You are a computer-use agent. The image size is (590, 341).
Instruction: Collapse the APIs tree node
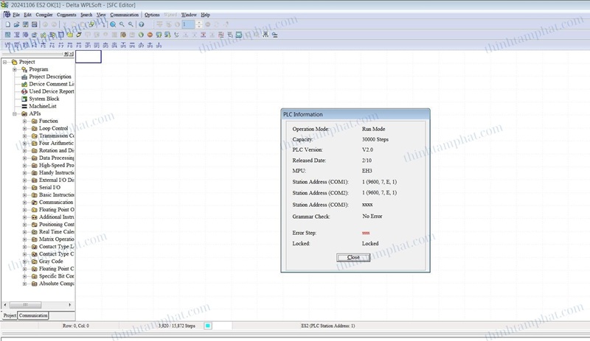pos(15,113)
